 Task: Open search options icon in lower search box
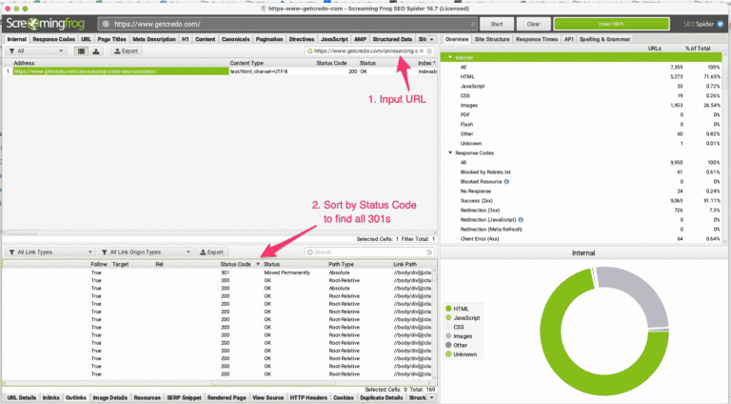coord(429,252)
